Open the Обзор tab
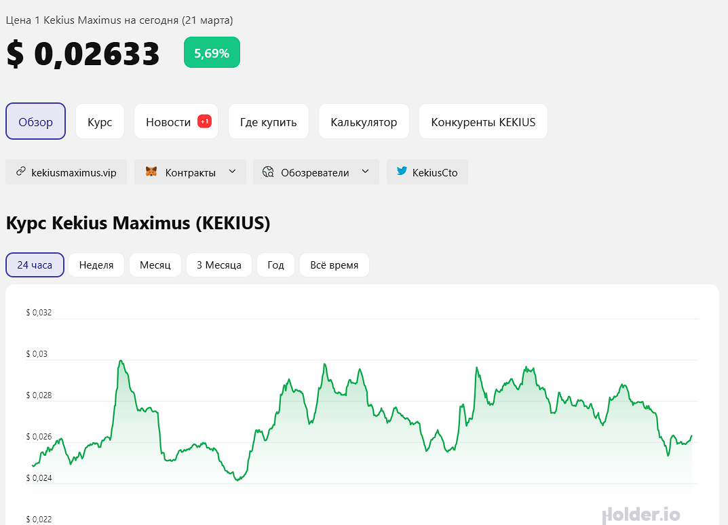This screenshot has height=525, width=728. point(35,122)
